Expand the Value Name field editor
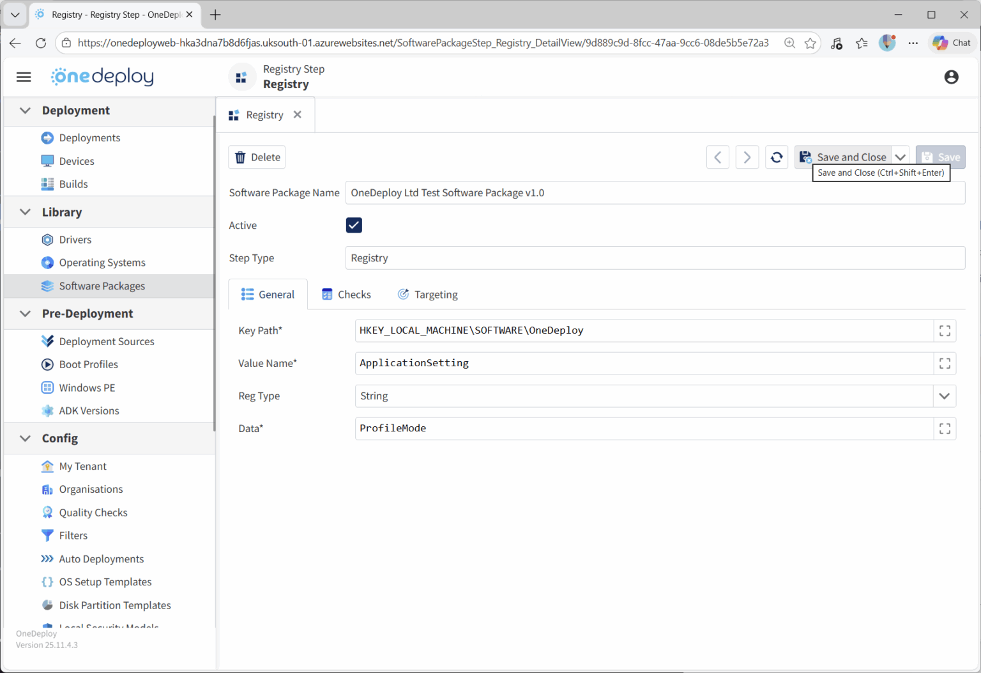981x673 pixels. pos(945,363)
